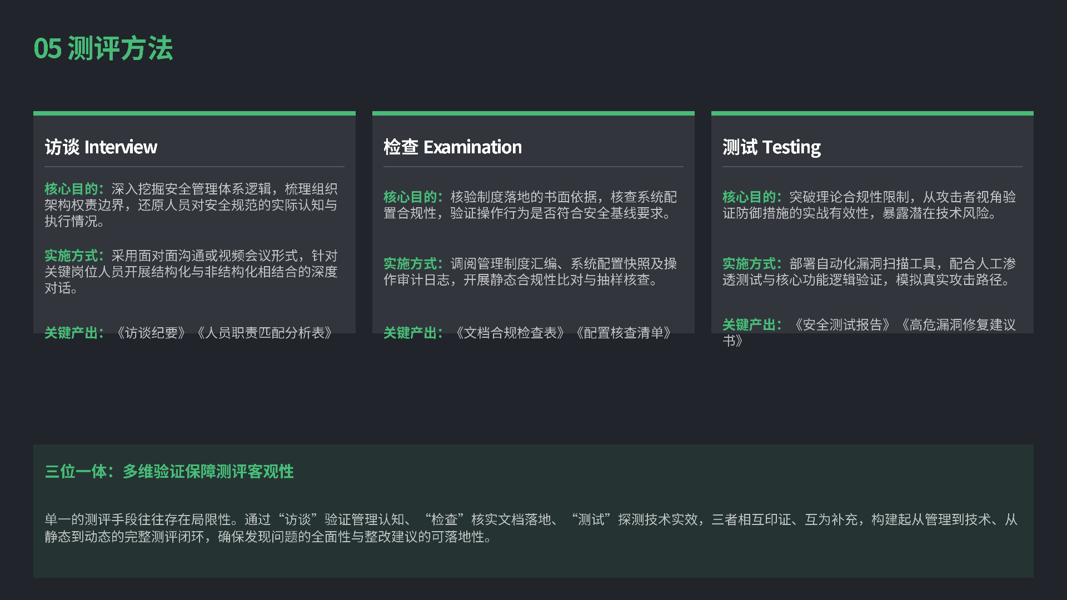The image size is (1067, 600).
Task: Click the text "《访谈纪要》"
Action: [x=151, y=333]
